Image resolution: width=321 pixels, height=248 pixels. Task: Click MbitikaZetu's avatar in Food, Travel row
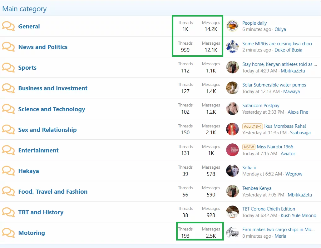pyautogui.click(x=232, y=191)
